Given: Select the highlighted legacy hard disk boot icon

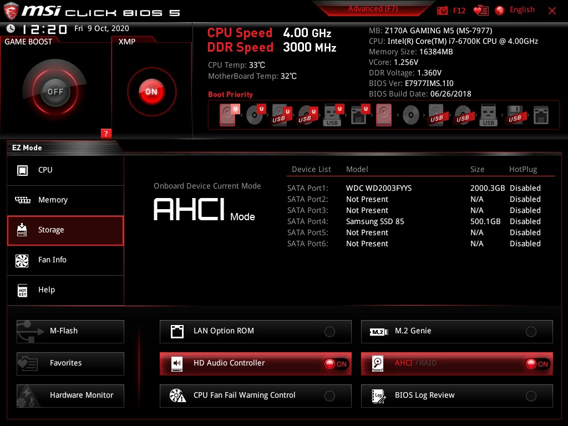Looking at the screenshot, I should tap(384, 115).
